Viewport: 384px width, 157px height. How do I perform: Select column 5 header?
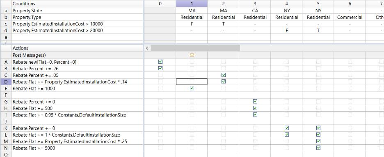(x=318, y=4)
